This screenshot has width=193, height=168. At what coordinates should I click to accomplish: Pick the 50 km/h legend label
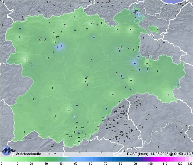pyautogui.click(x=76, y=164)
